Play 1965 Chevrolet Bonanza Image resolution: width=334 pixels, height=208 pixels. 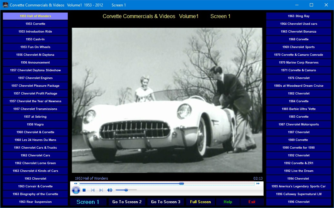[299, 32]
